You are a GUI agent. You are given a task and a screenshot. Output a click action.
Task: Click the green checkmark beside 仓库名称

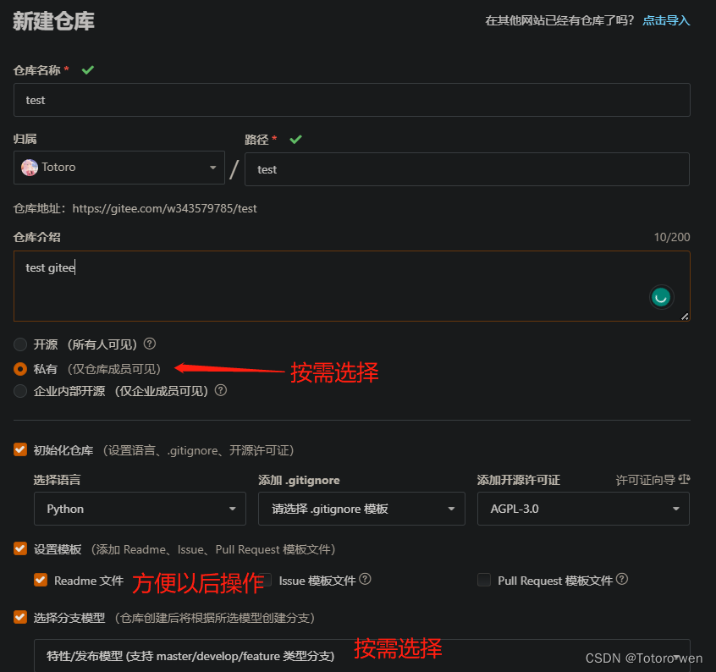click(87, 71)
